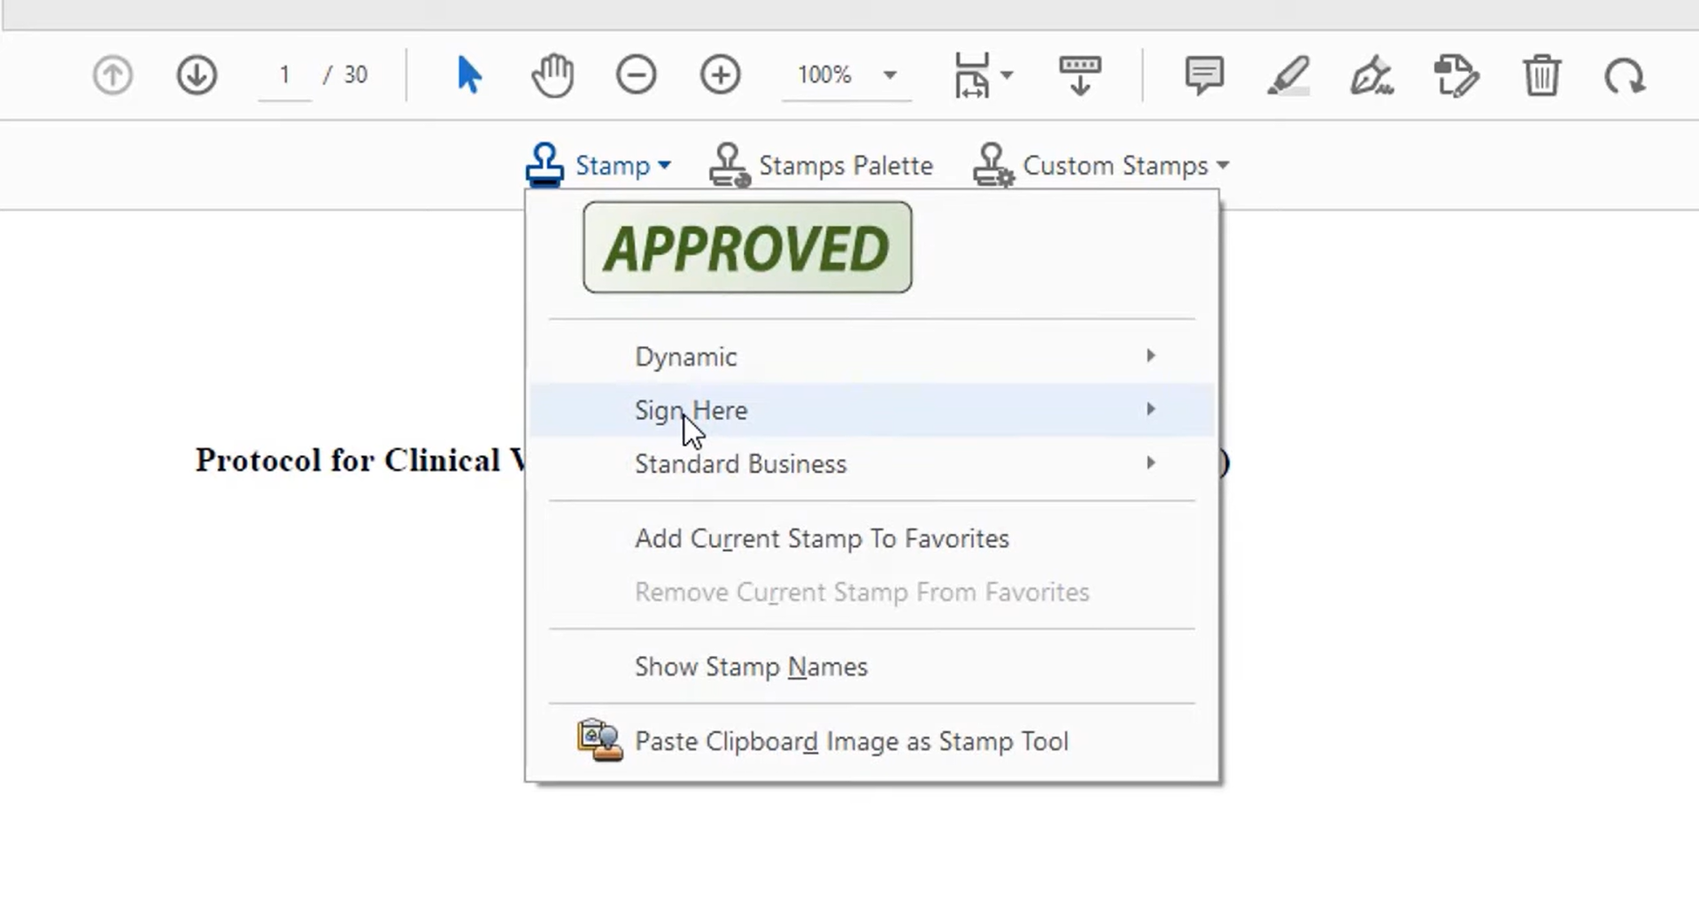Click the document title 'Protocol for Clinical' text
The height and width of the screenshot is (905, 1699).
[348, 460]
